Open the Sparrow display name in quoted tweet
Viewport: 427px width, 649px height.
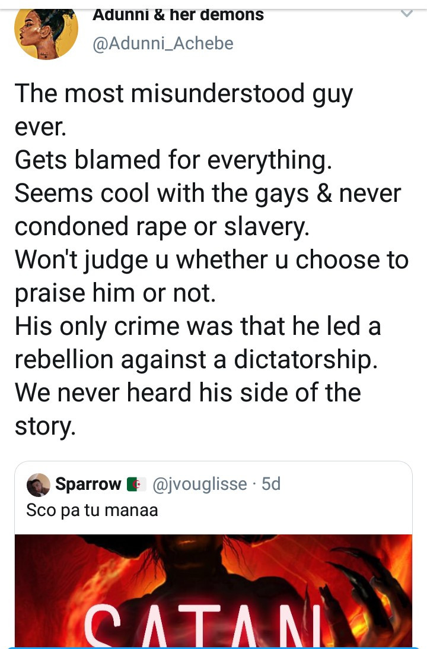coord(88,485)
